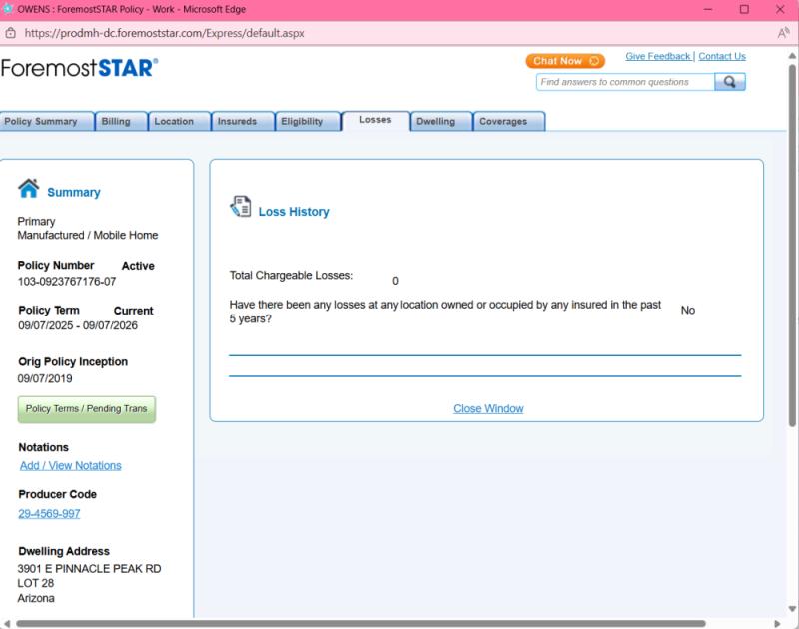Click Policy Terms / Pending Trans button
Screen dimensions: 799x629
87,409
